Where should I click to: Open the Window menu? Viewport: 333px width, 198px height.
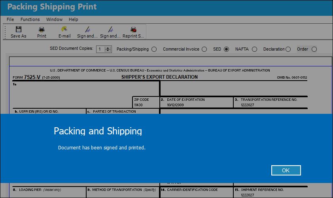click(54, 19)
